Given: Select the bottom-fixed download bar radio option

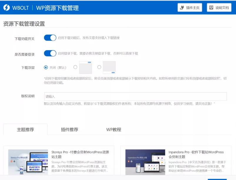Looking at the screenshot, I should 99,67.
